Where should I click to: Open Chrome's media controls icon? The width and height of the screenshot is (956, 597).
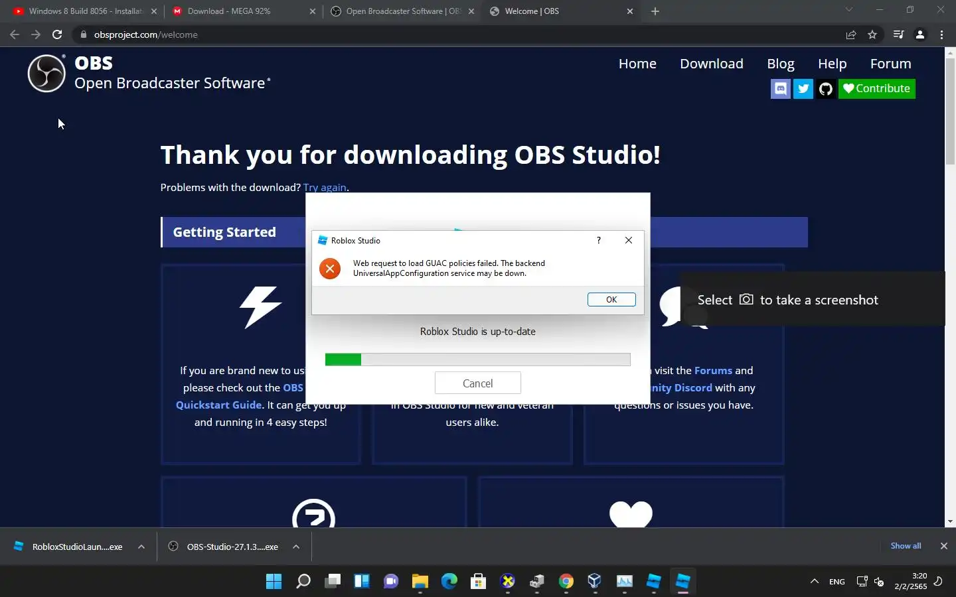tap(898, 34)
